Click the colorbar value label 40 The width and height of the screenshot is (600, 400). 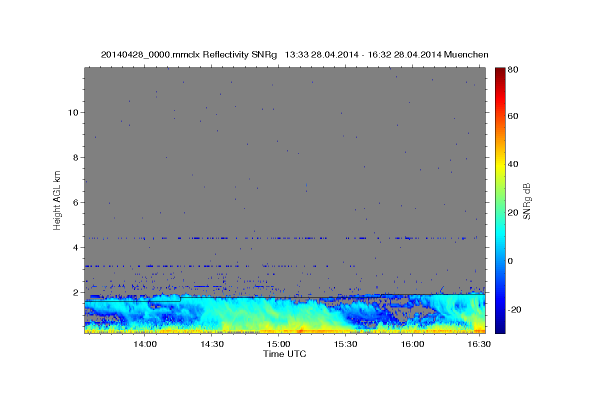[x=513, y=164]
